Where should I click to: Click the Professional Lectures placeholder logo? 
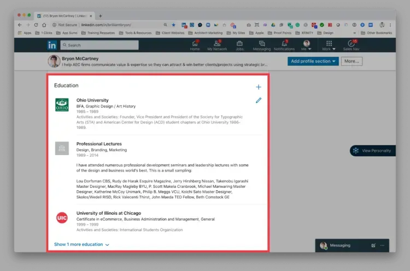click(x=62, y=149)
